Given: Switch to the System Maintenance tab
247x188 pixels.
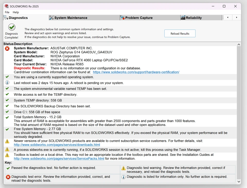Looking at the screenshot, I should (84, 18).
